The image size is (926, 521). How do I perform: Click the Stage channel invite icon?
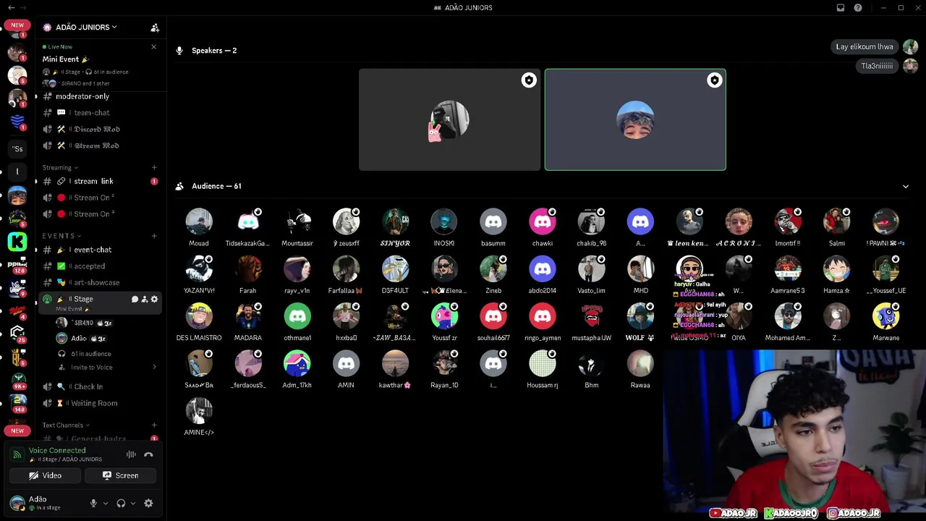tap(145, 299)
